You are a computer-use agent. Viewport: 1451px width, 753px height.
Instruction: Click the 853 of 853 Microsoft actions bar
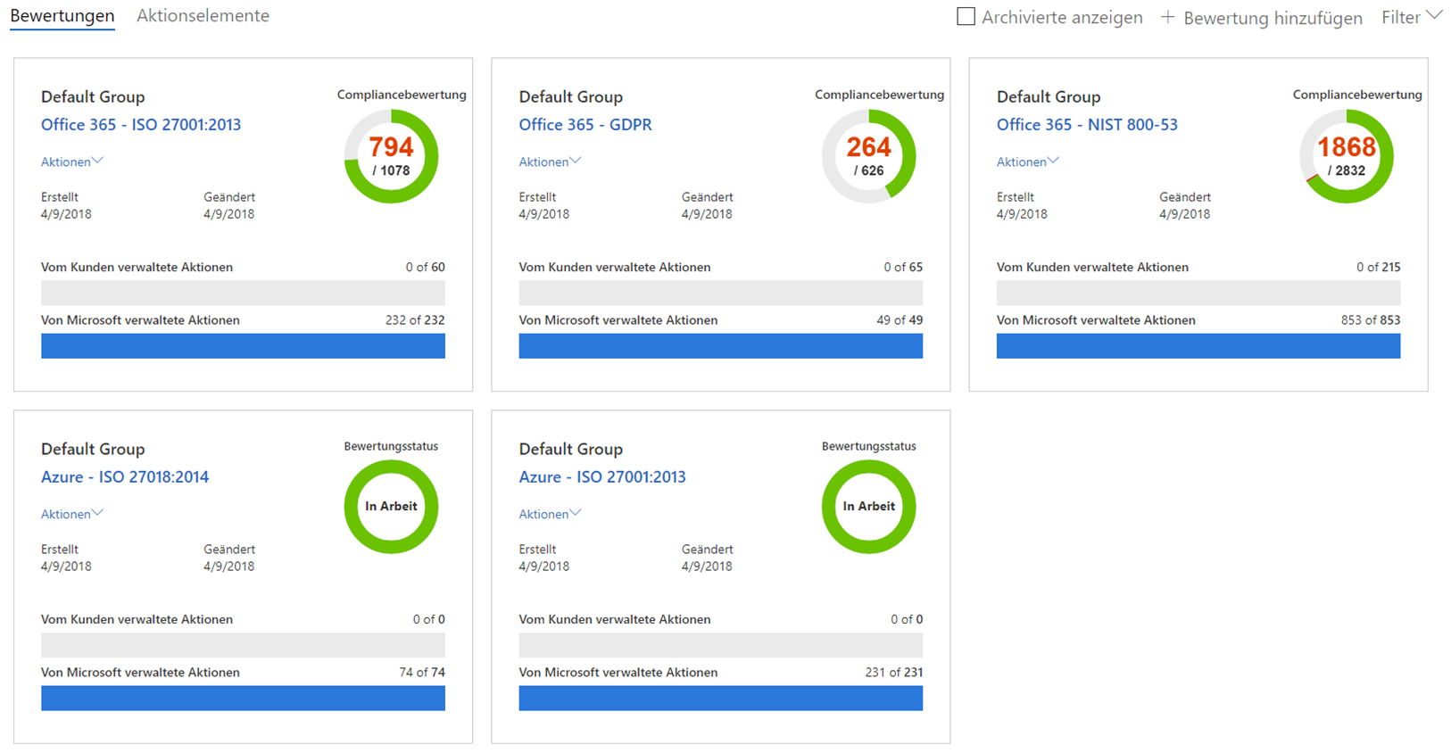(x=1198, y=346)
